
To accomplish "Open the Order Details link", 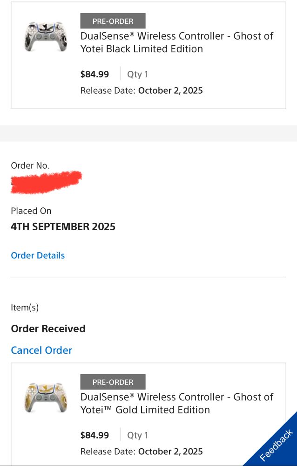I will (38, 255).
